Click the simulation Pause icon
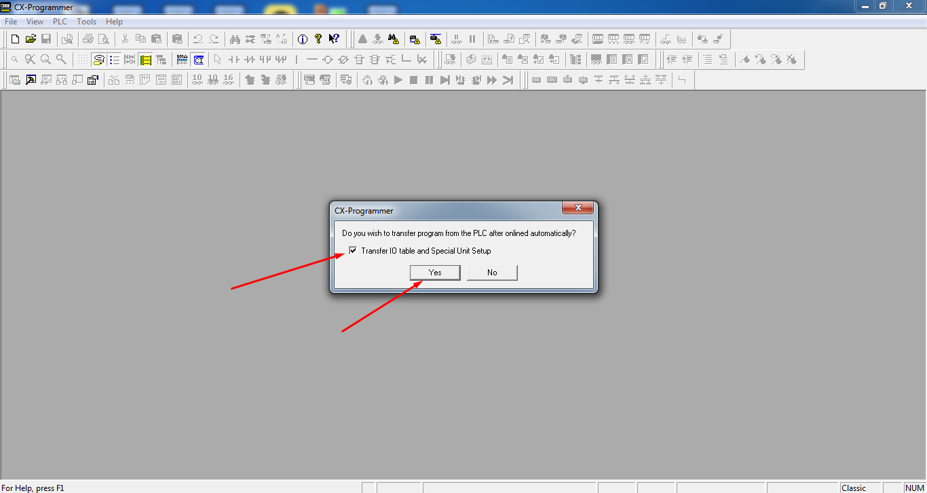The image size is (927, 493). pos(430,80)
